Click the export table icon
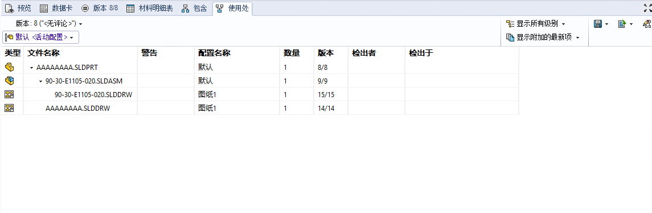 coord(622,24)
